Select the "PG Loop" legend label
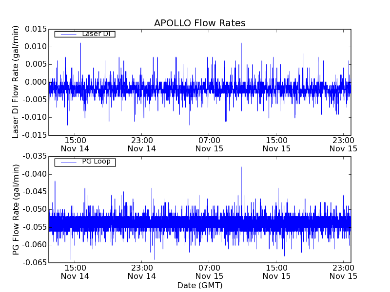This screenshot has width=390, height=292. click(96, 162)
